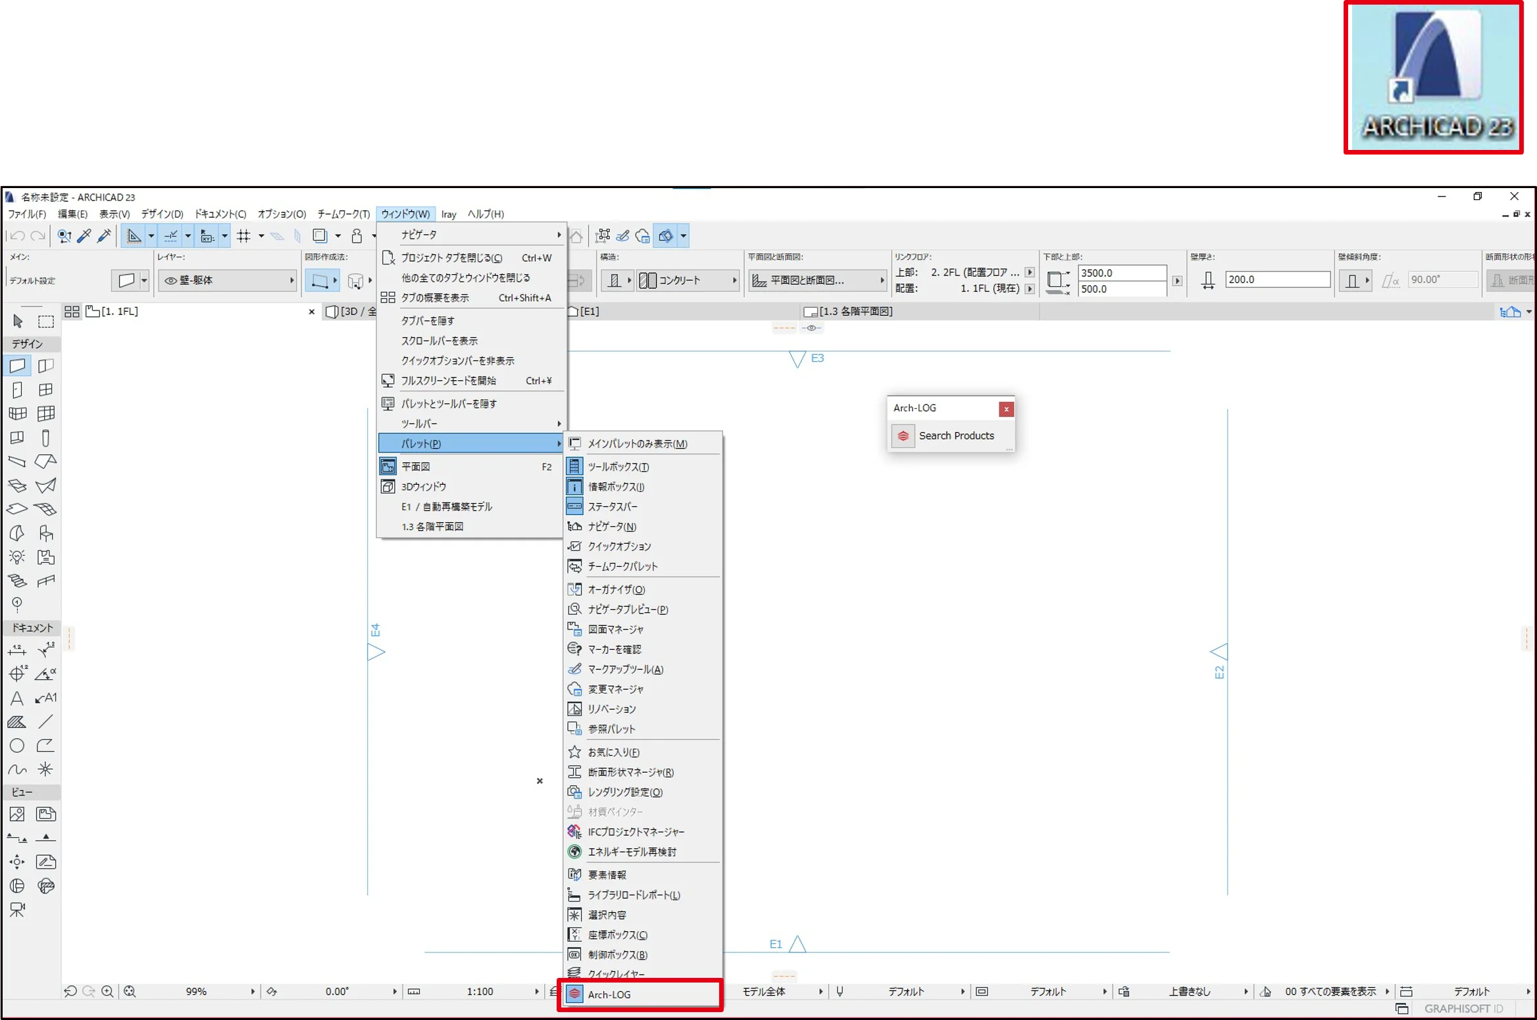Image resolution: width=1537 pixels, height=1020 pixels.
Task: Click the wall top offset 3500.0 field
Action: 1122,272
